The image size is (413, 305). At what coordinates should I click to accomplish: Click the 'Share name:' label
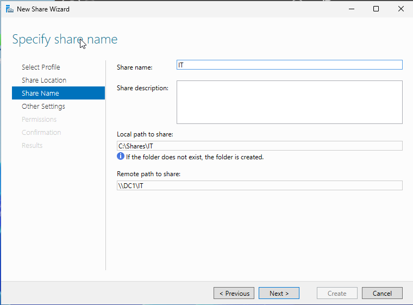(x=135, y=67)
